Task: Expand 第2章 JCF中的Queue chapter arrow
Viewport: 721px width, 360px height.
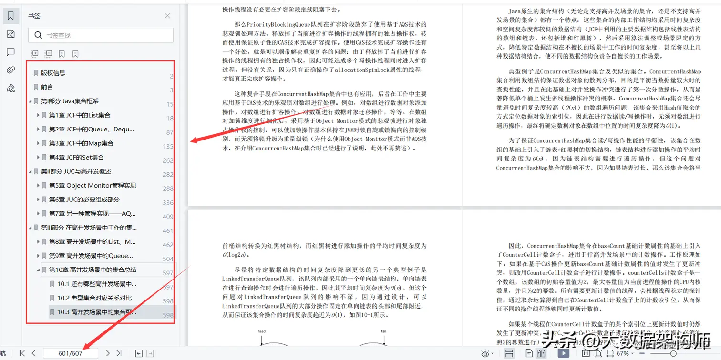Action: click(x=38, y=129)
